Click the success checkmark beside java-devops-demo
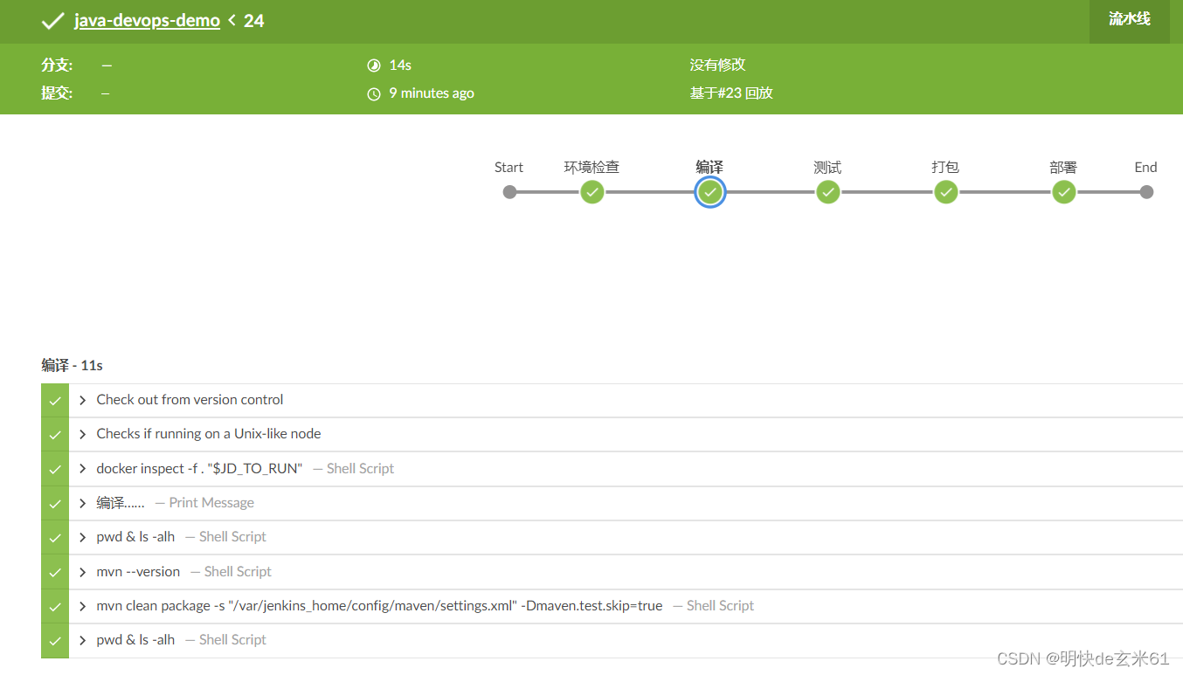The width and height of the screenshot is (1183, 675). pos(52,20)
